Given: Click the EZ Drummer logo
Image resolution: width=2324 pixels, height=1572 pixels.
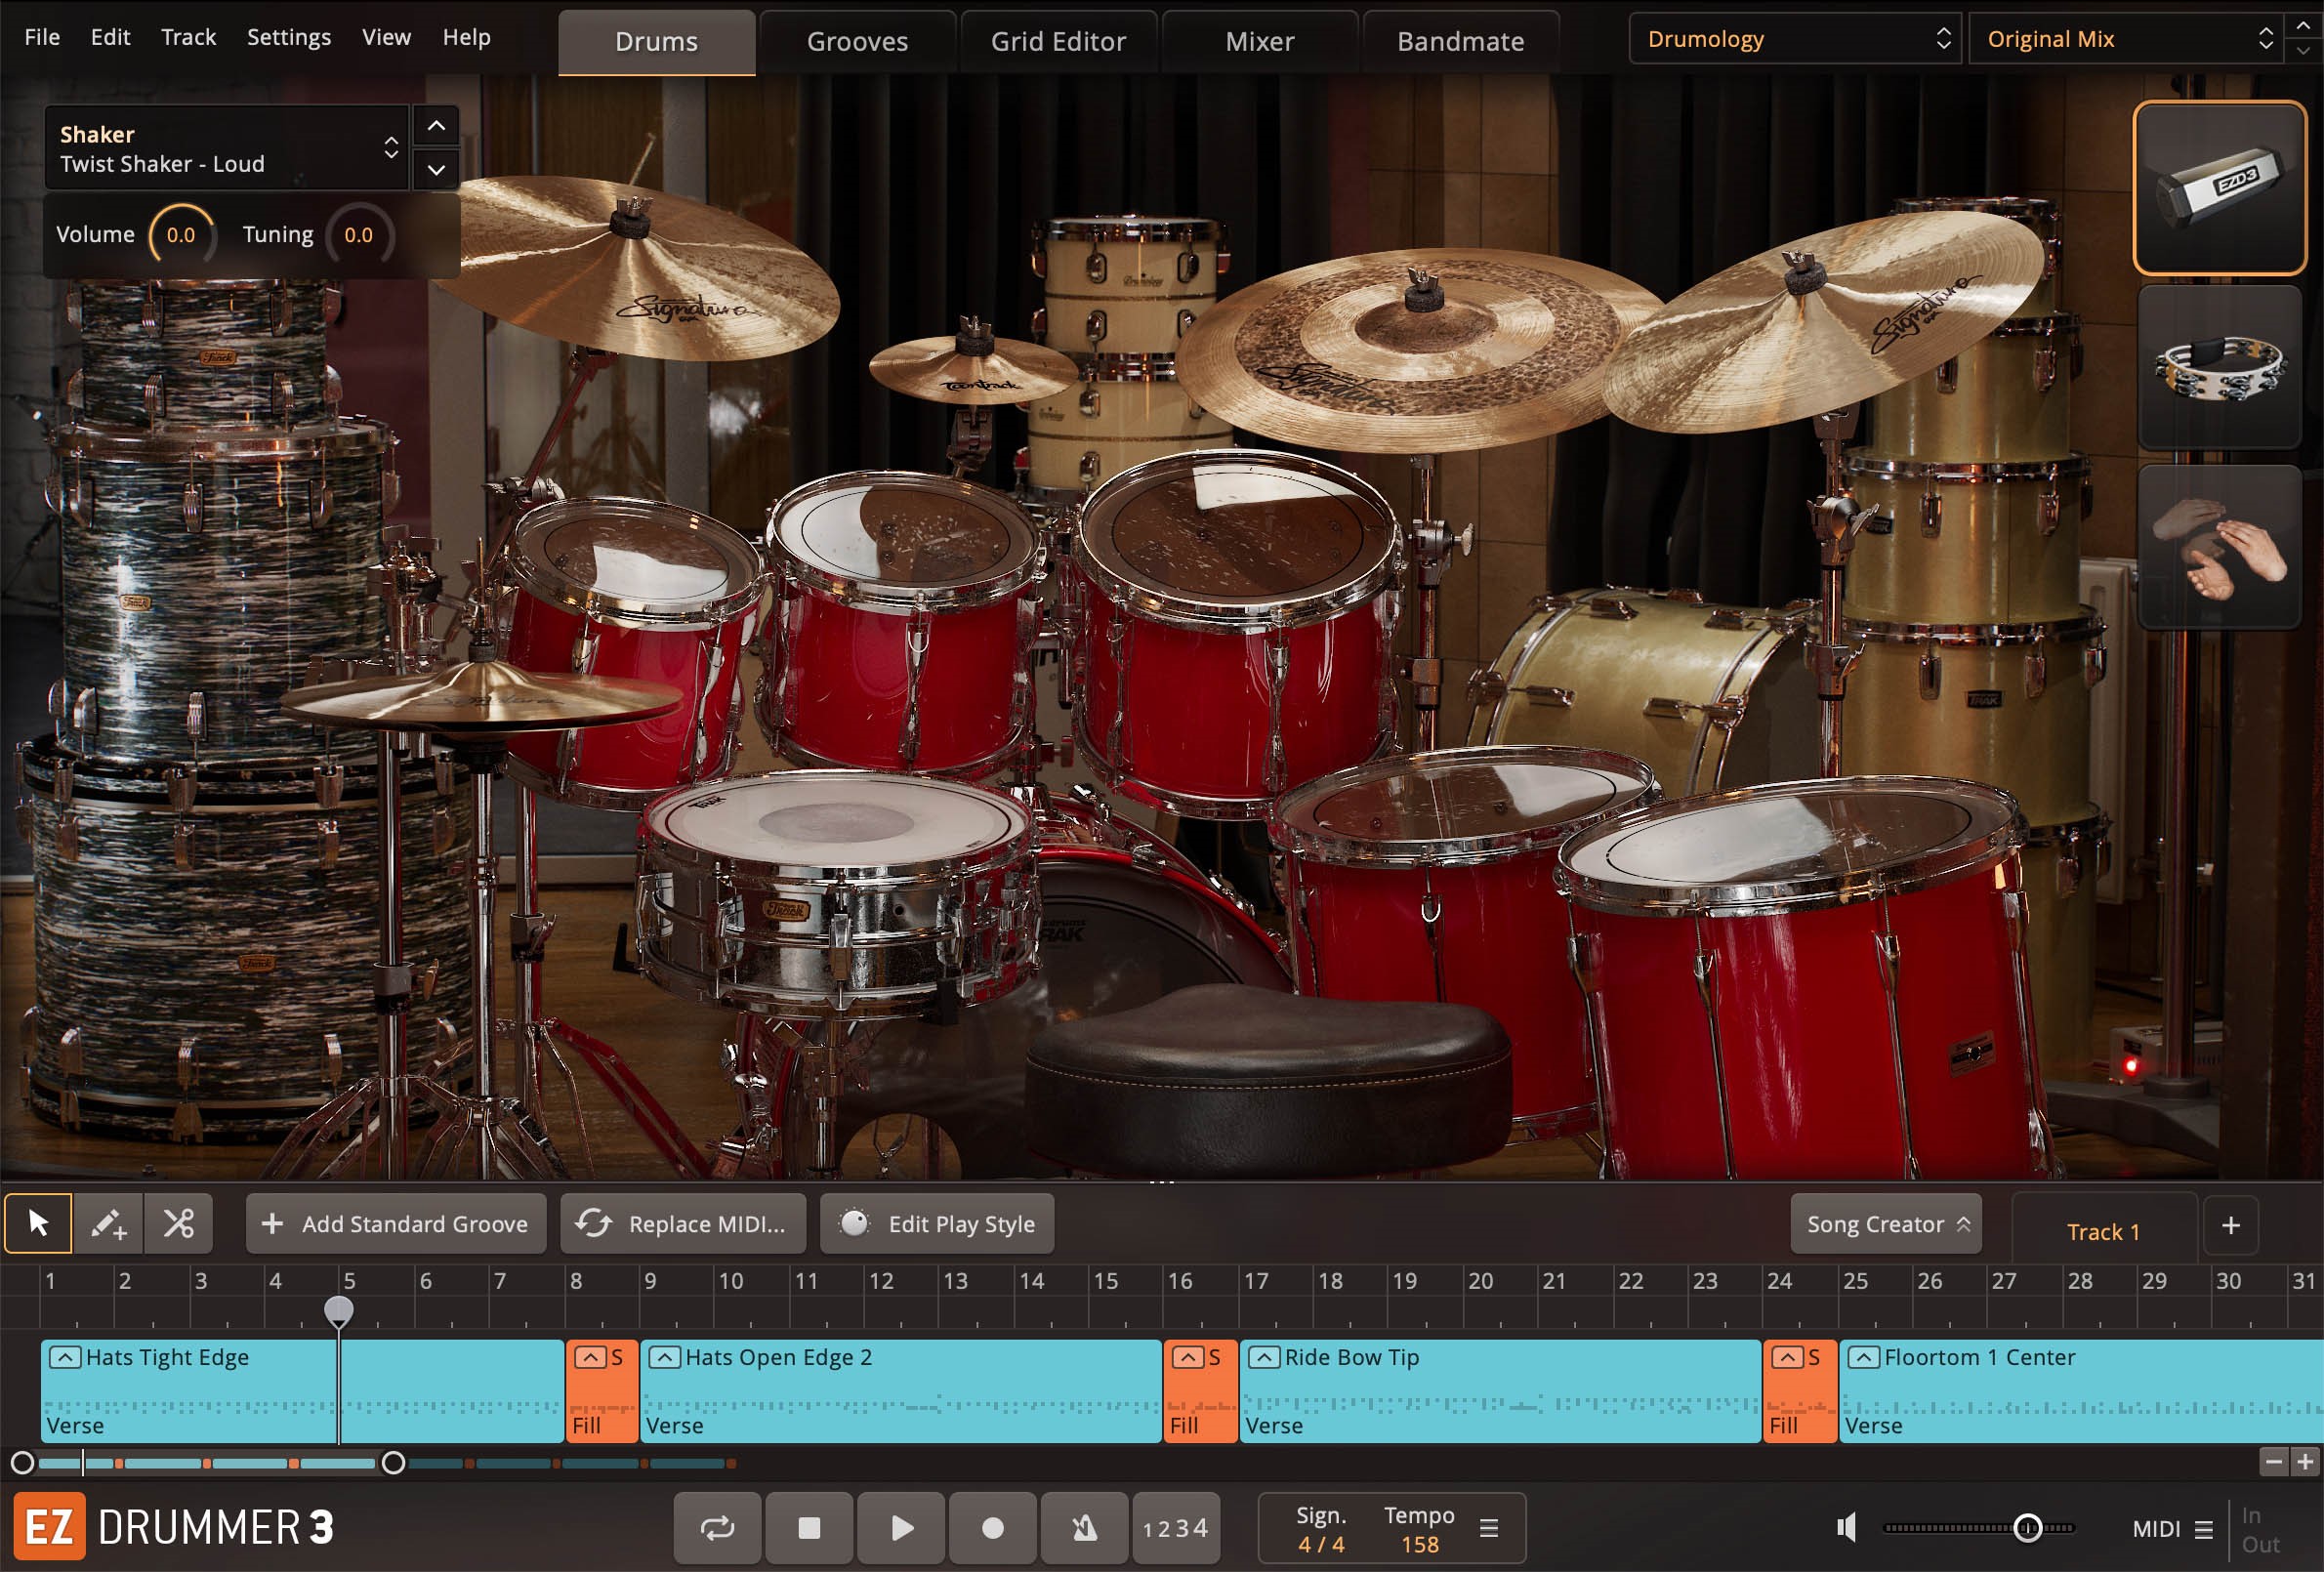Looking at the screenshot, I should point(49,1527).
